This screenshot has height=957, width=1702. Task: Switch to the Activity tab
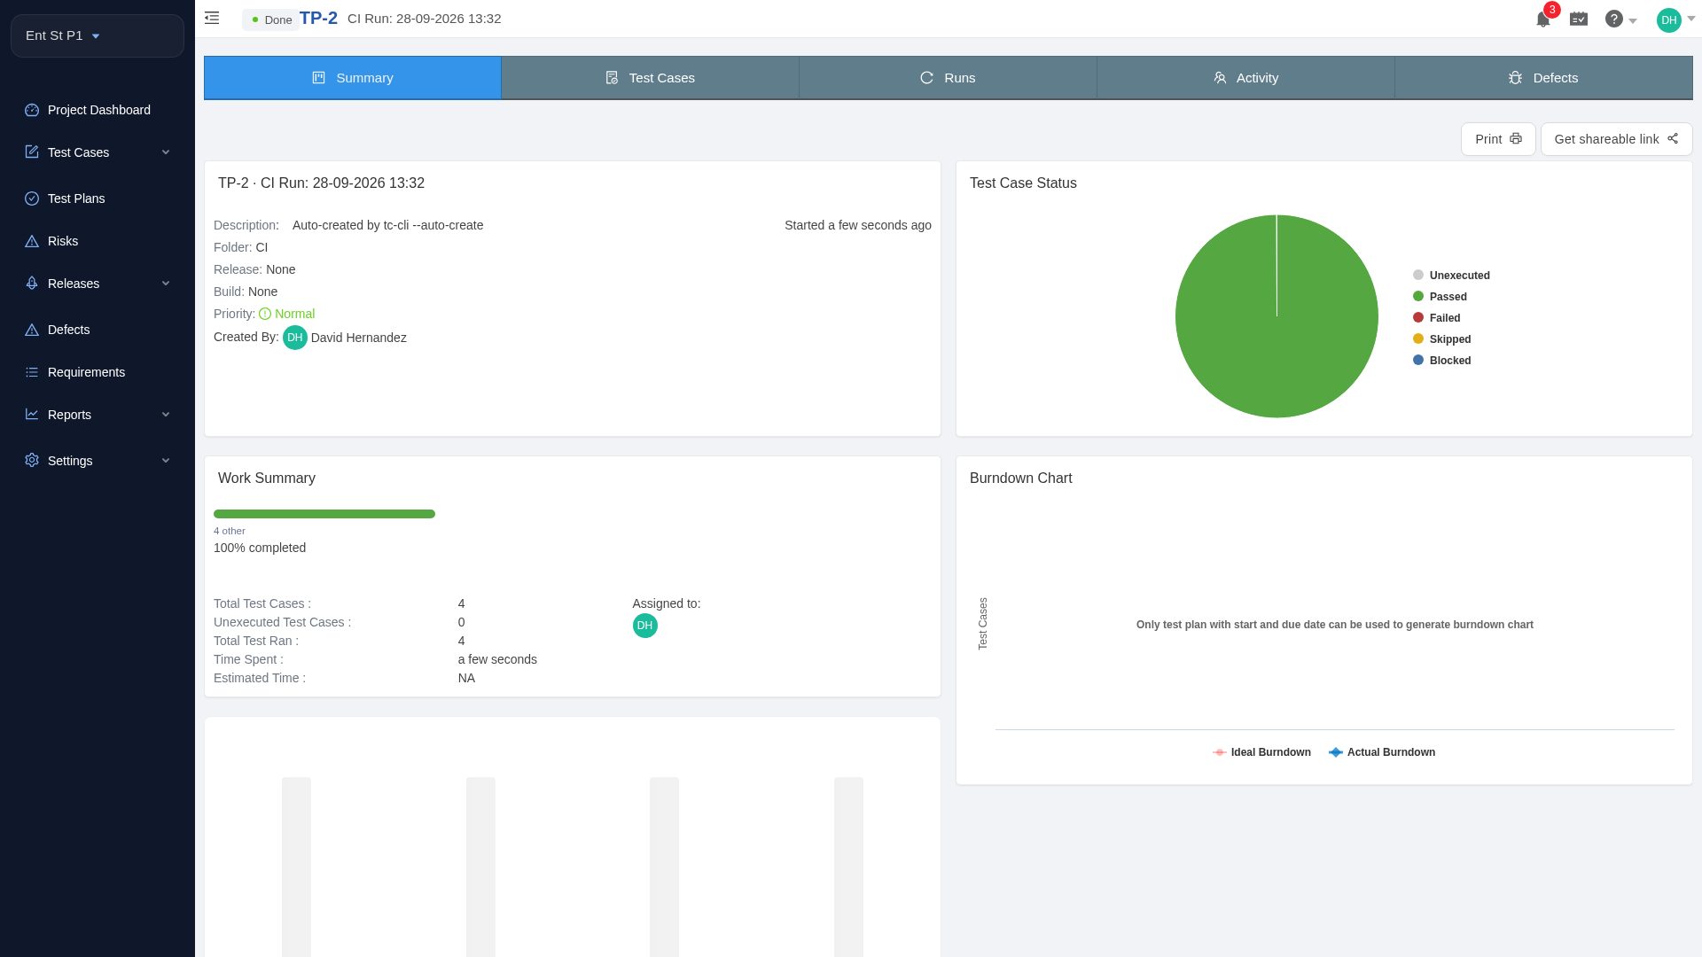[x=1245, y=78]
